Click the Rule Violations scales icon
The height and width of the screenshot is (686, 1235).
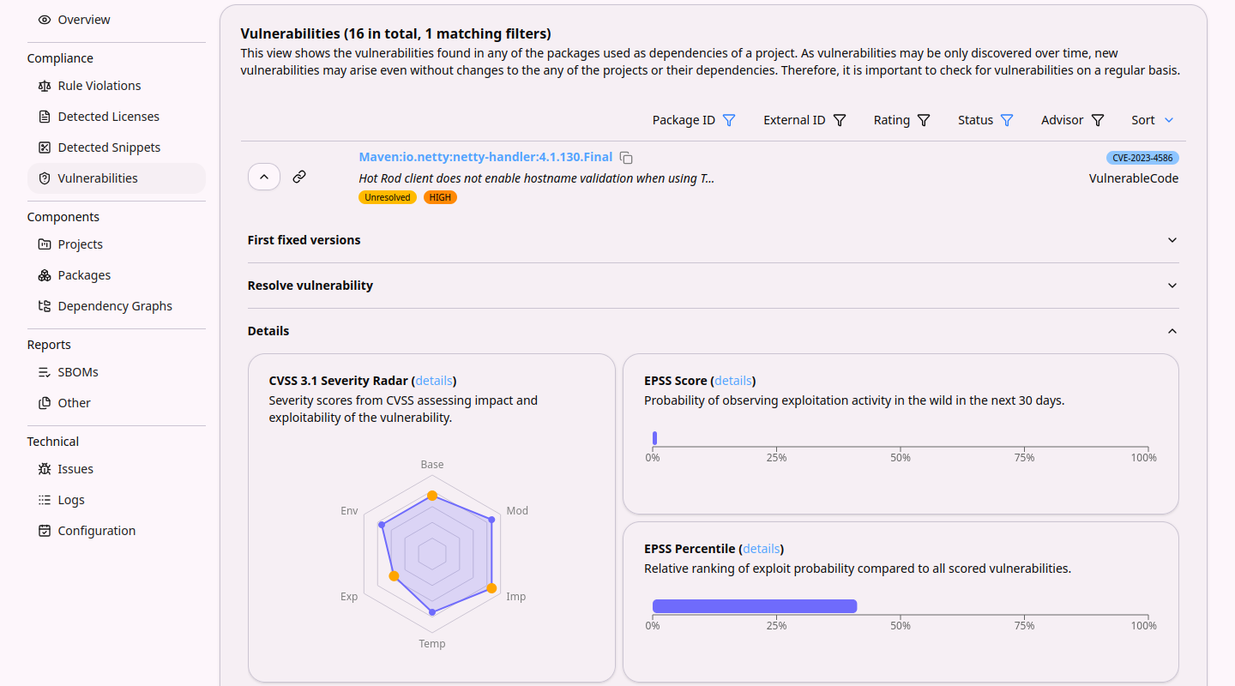click(x=45, y=86)
